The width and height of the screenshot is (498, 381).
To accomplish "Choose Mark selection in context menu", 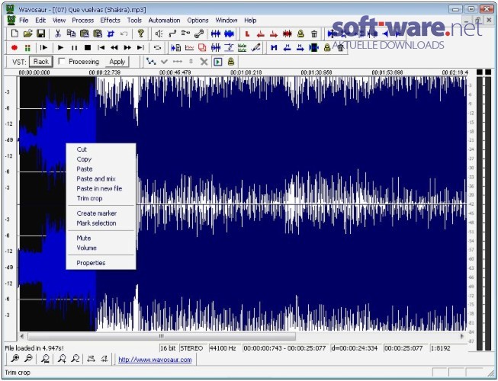I will pos(101,223).
